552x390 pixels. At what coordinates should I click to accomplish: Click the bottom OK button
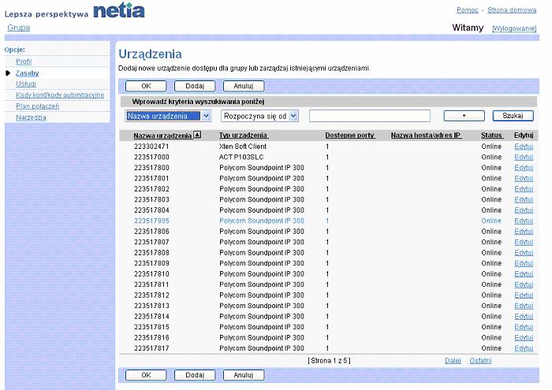point(146,375)
